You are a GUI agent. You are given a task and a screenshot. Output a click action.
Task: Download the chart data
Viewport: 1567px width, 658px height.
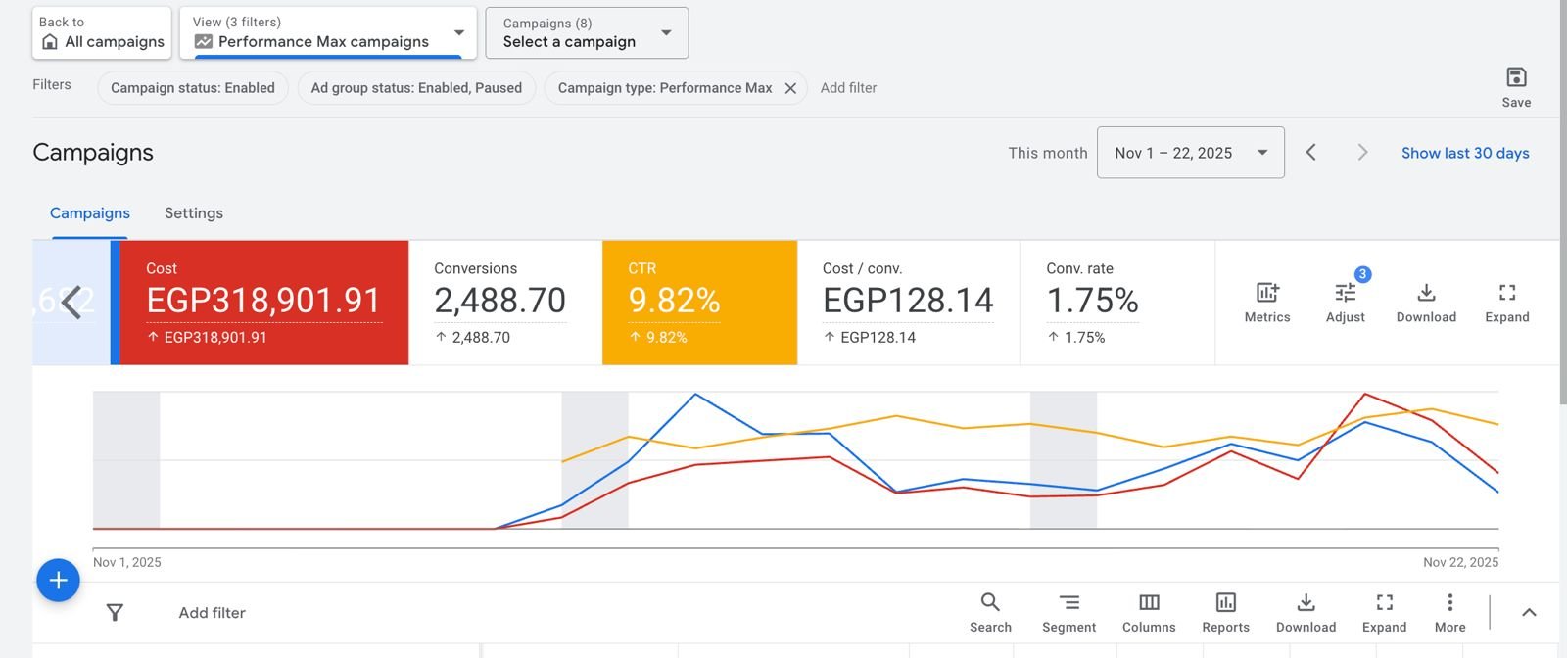coord(1426,302)
